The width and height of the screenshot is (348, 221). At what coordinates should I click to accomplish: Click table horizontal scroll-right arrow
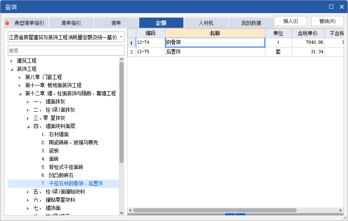341,210
